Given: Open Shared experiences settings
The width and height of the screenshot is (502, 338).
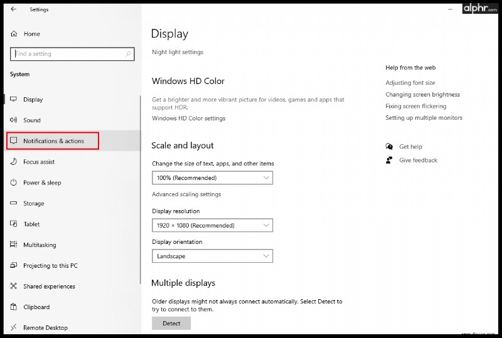Looking at the screenshot, I should coord(72,286).
